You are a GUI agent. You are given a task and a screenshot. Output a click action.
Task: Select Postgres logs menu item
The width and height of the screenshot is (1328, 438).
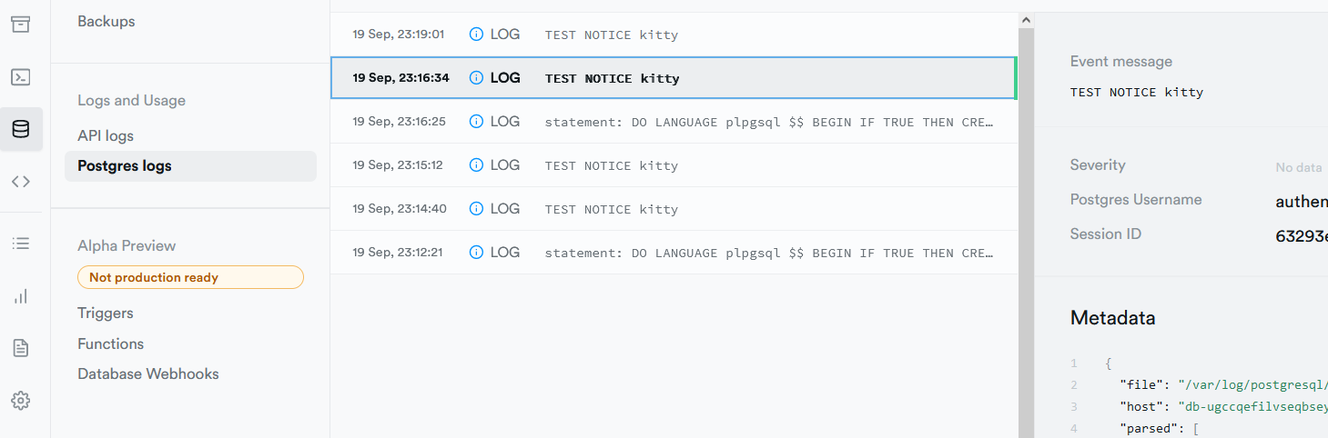click(190, 166)
